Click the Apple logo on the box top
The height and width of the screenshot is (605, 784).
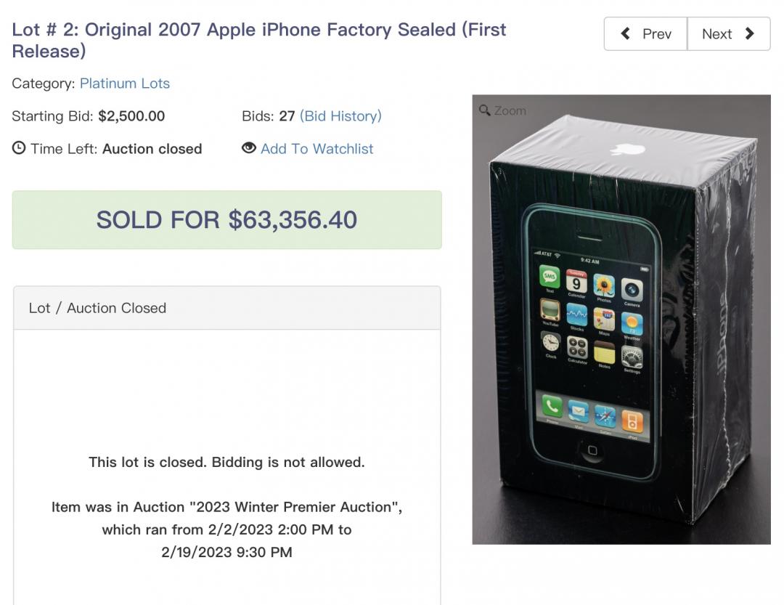point(627,150)
